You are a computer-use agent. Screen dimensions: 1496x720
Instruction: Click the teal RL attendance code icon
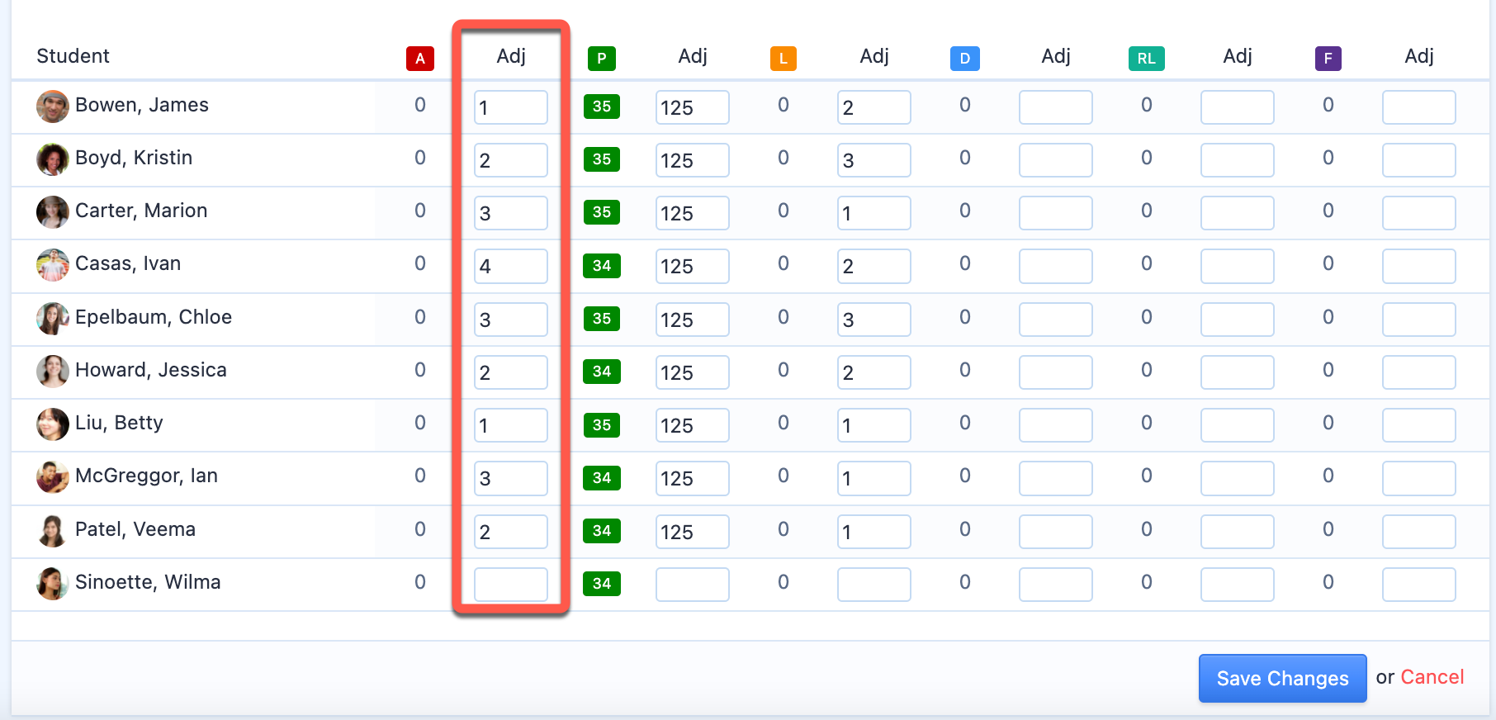click(1146, 59)
